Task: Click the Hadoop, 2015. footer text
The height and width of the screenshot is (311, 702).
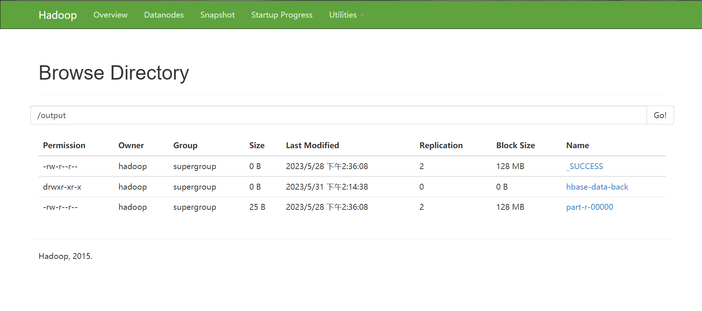Action: pos(66,256)
